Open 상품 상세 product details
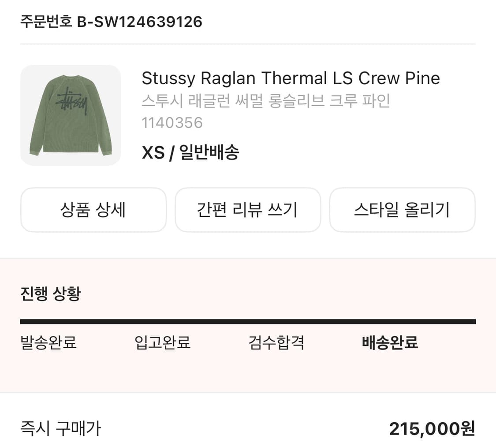This screenshot has height=442, width=496. 93,210
